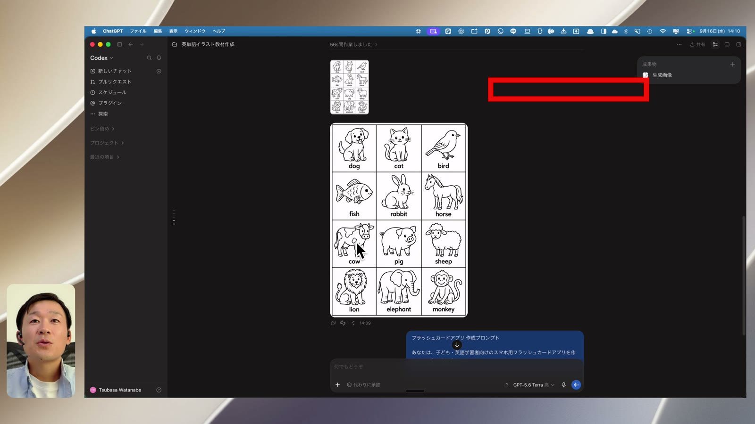Open Control Center in menu bar

click(x=690, y=31)
